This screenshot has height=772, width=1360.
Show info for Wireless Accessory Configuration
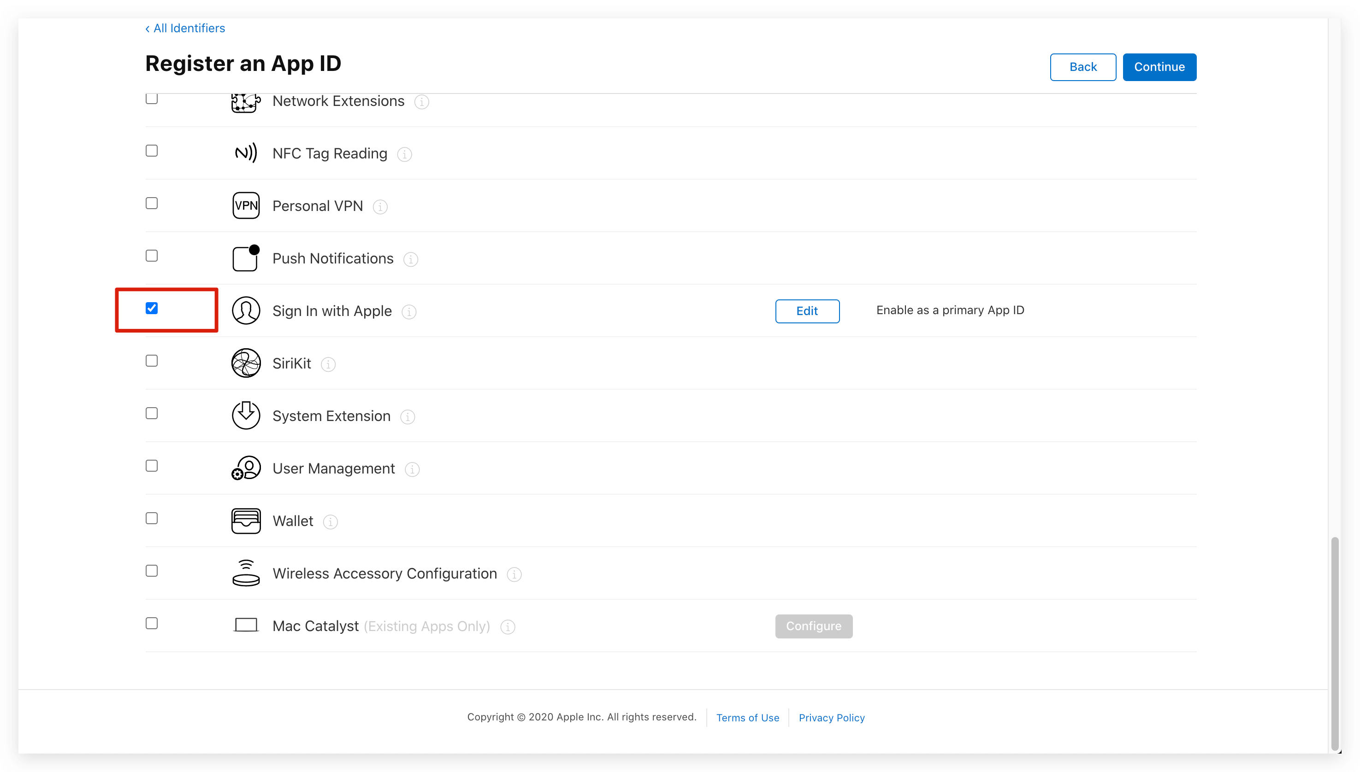(x=514, y=574)
